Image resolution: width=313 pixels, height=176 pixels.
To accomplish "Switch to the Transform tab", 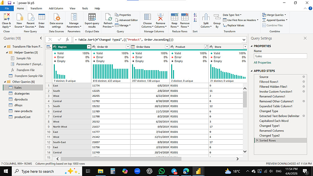I will coord(36,8).
